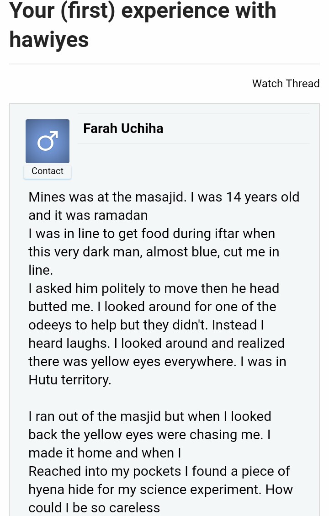
Task: Click the words "heard laughs" in the post
Action: click(x=66, y=343)
